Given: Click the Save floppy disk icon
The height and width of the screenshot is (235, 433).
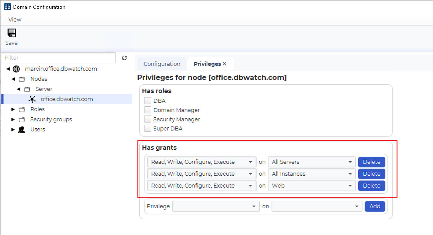Looking at the screenshot, I should point(12,33).
